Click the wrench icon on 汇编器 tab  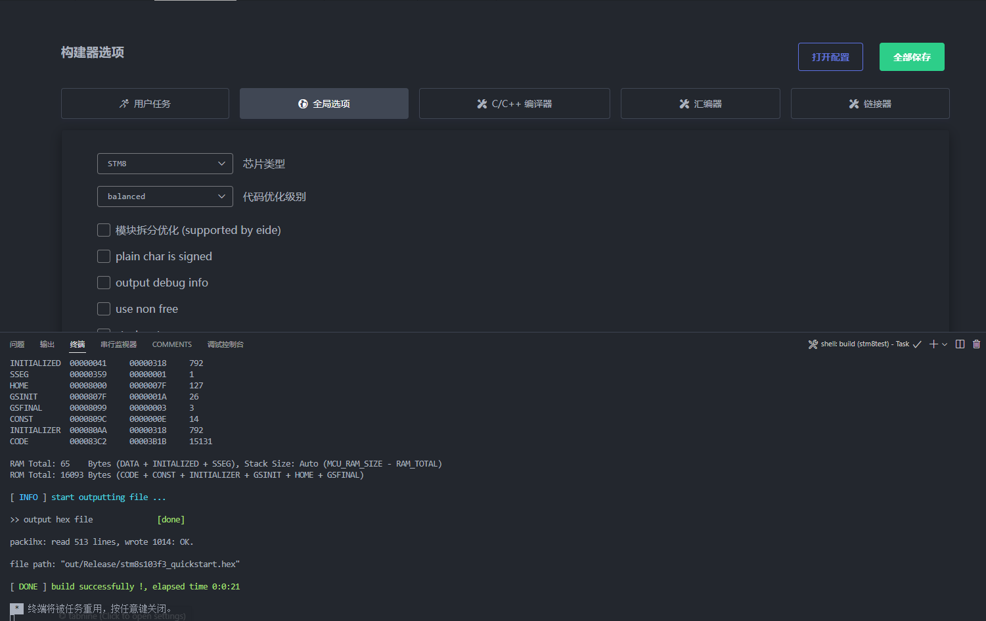[x=684, y=104]
